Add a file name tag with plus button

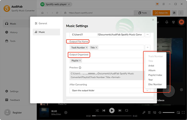pyautogui.click(x=148, y=47)
